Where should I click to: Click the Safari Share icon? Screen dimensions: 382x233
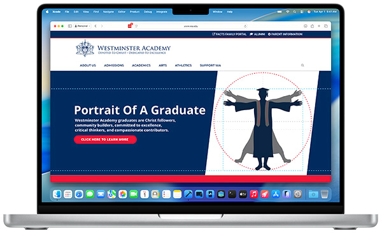coord(313,26)
